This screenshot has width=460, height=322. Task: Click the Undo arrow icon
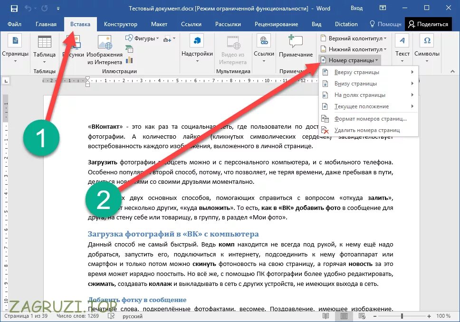pos(28,9)
